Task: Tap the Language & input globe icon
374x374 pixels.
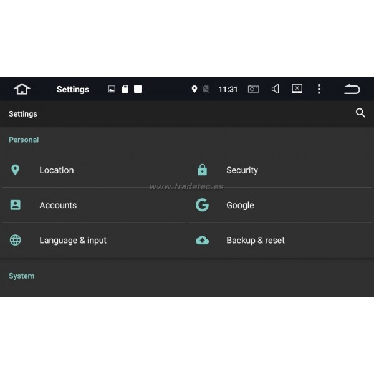Action: coord(16,240)
